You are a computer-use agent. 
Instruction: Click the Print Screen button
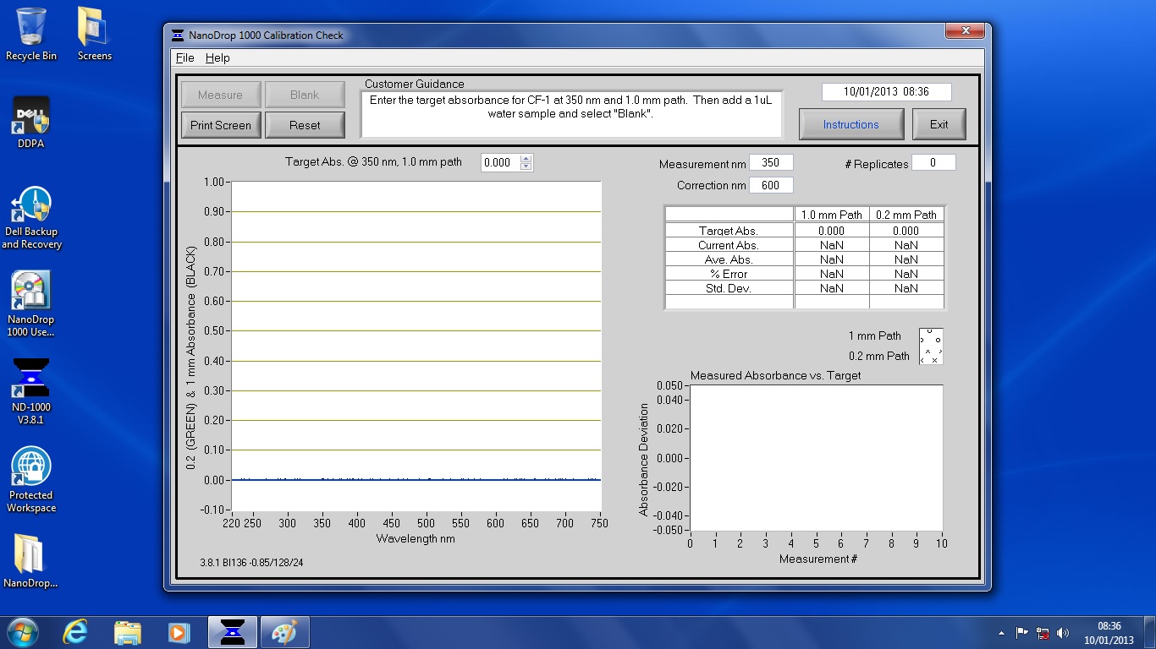(221, 125)
